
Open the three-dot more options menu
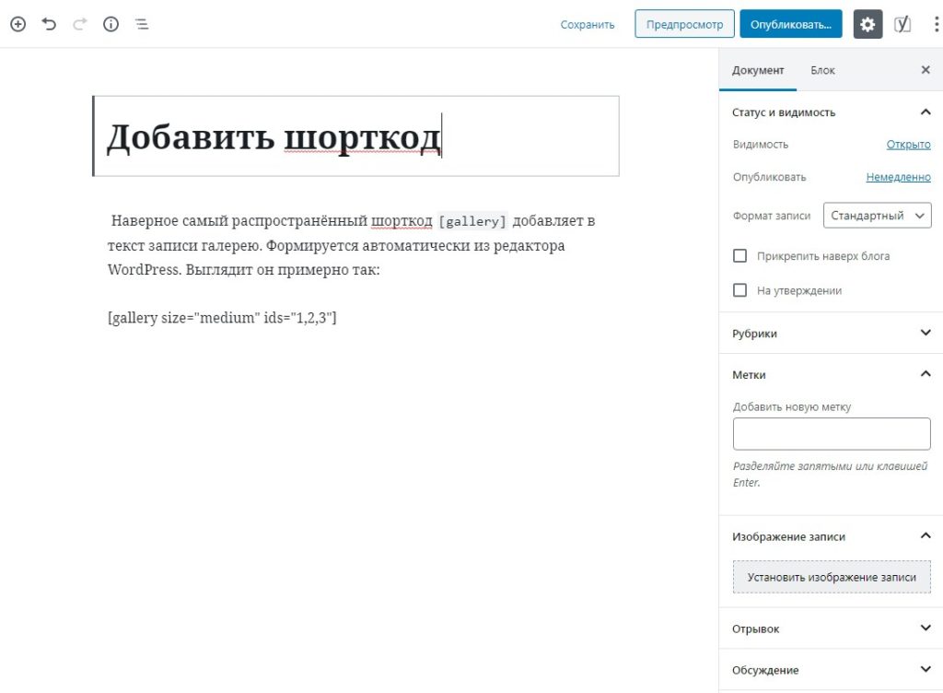(x=936, y=25)
